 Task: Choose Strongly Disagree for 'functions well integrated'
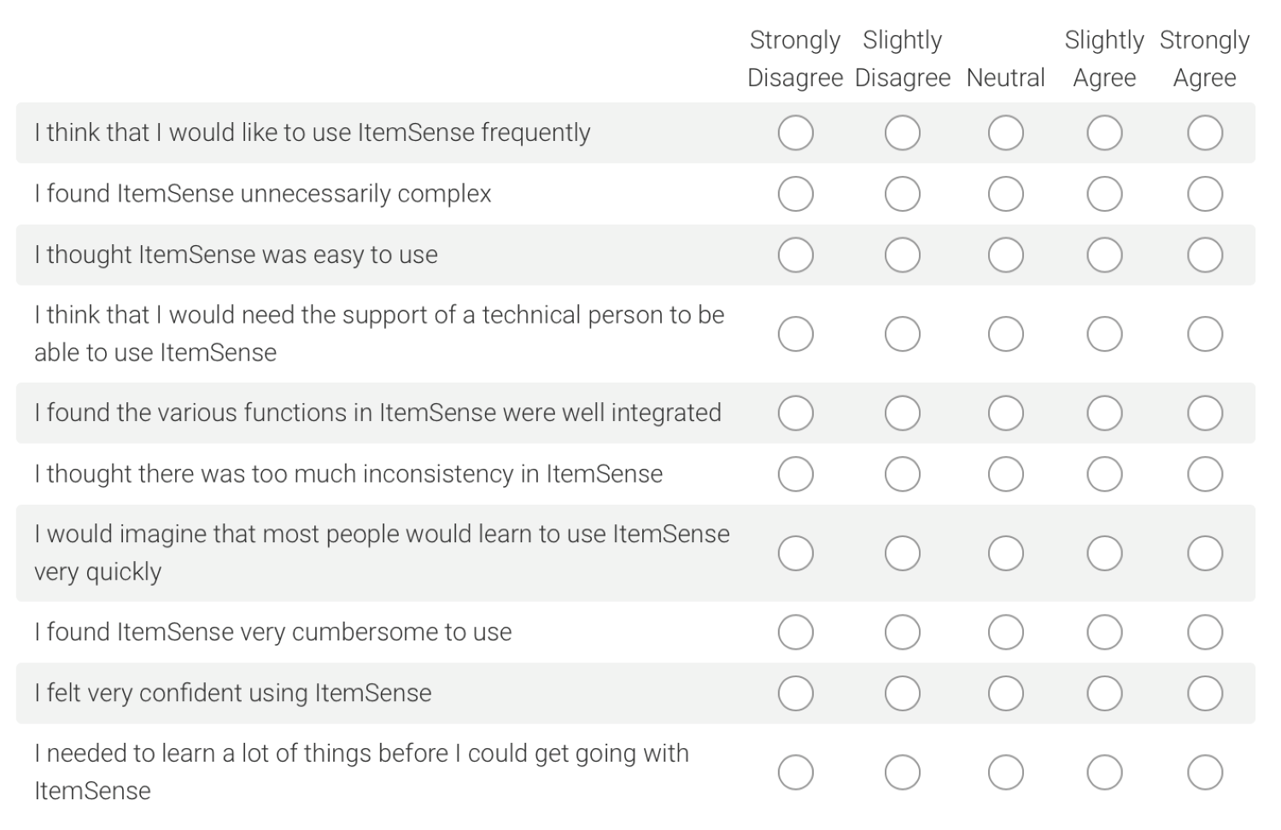click(795, 413)
